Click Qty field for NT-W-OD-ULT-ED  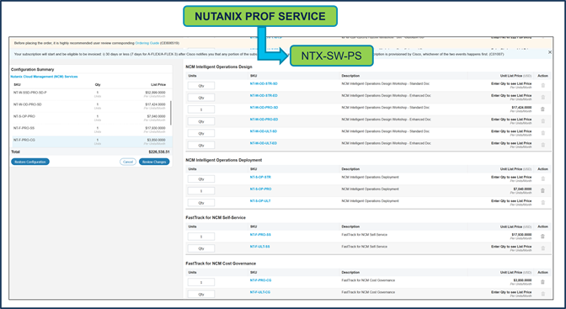click(x=201, y=146)
